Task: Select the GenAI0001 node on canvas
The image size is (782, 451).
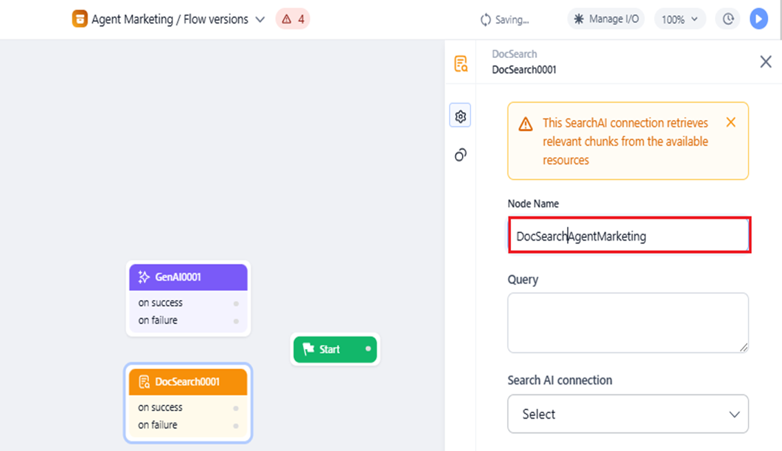Action: click(188, 277)
